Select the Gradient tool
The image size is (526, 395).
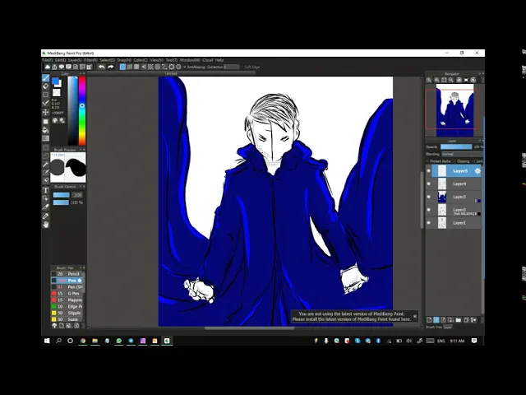coord(46,138)
